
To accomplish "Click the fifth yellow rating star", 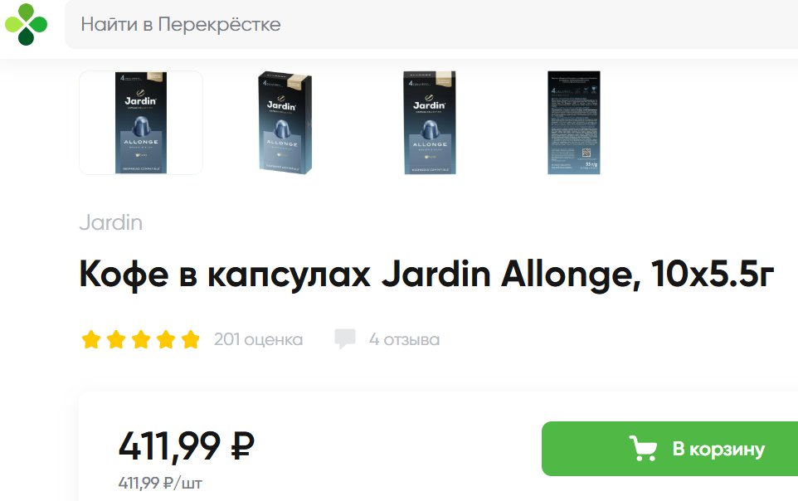I will pos(191,339).
